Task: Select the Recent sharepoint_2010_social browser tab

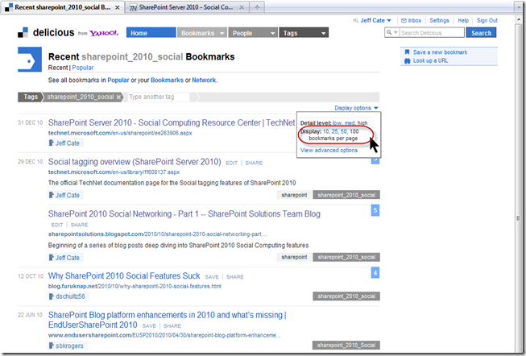Action: pos(63,7)
